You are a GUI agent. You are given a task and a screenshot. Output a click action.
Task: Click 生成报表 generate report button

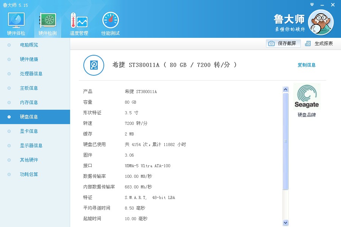click(319, 44)
